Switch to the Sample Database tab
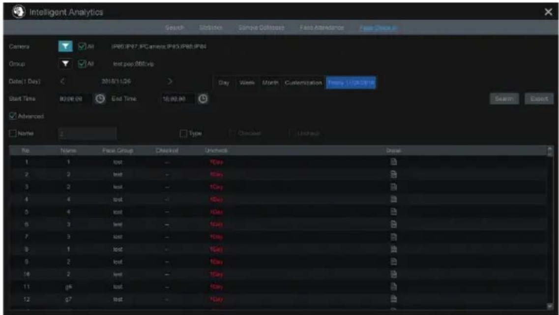 tap(262, 28)
